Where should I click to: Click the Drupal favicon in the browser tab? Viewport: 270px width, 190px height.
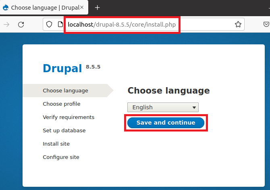pyautogui.click(x=6, y=7)
